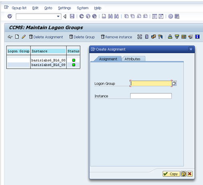Click the Instance input field
The height and width of the screenshot is (185, 203).
click(x=151, y=96)
